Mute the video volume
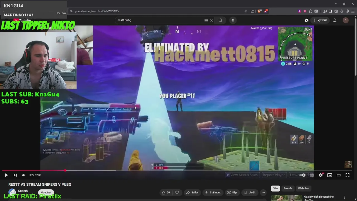This screenshot has height=201, width=357. (x=23, y=175)
